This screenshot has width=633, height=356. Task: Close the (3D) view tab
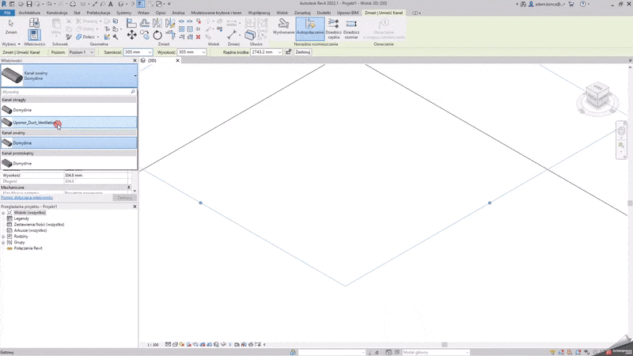click(177, 61)
